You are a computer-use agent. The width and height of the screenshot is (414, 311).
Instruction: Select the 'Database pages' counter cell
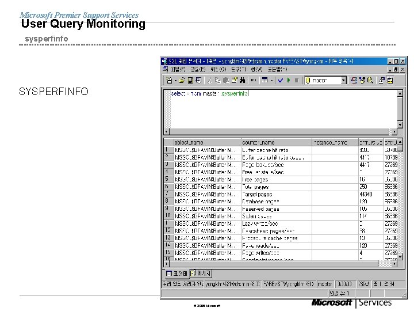(x=277, y=202)
